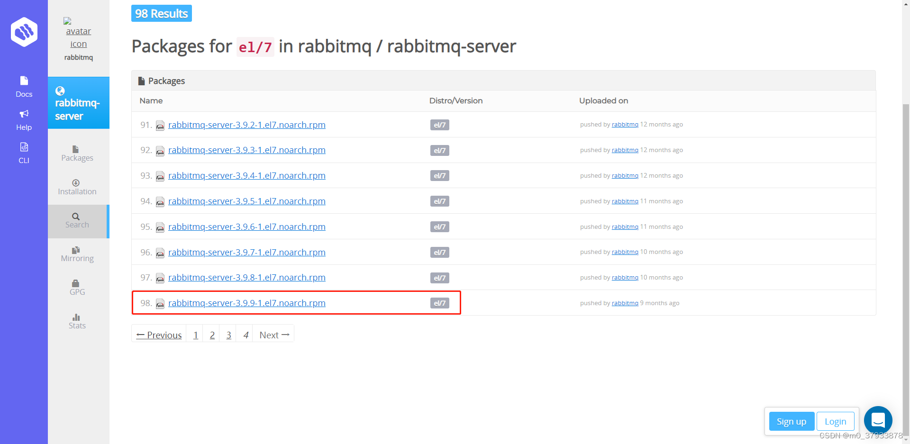The image size is (910, 444).
Task: Open rabbitmq uploader link in the 3.9.5 row
Action: (x=625, y=201)
